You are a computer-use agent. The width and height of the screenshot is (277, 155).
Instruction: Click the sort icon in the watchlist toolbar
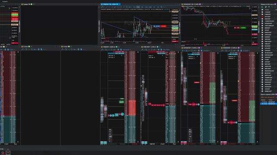click(266, 7)
